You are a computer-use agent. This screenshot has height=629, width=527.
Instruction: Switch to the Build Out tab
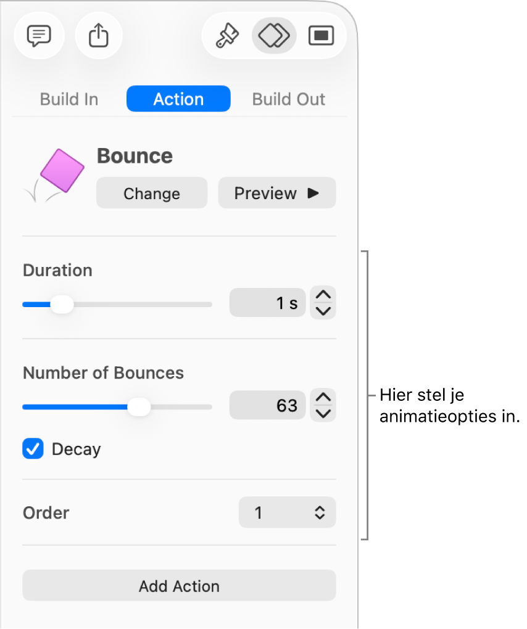click(x=288, y=99)
